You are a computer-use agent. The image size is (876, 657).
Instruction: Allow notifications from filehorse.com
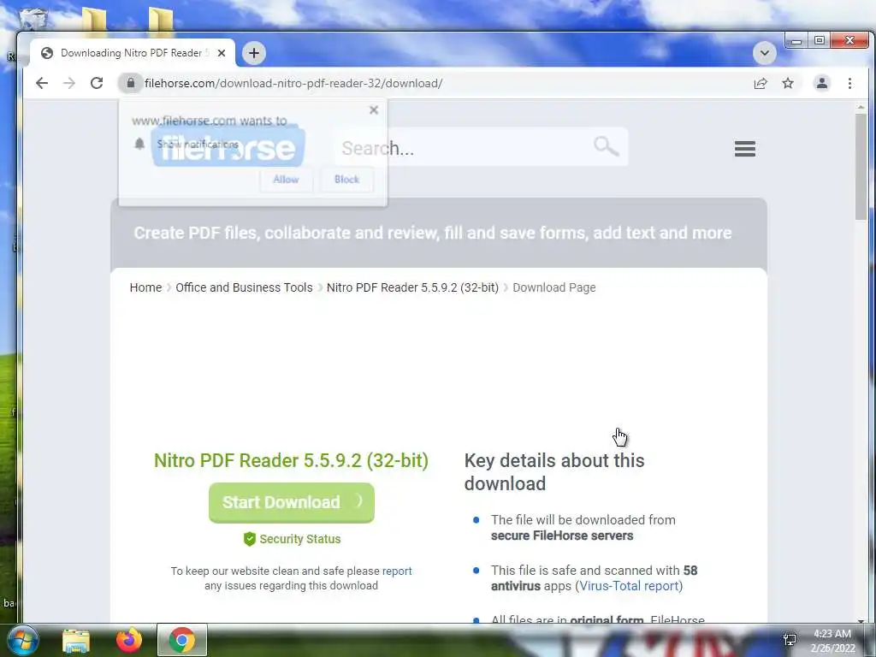click(x=286, y=180)
